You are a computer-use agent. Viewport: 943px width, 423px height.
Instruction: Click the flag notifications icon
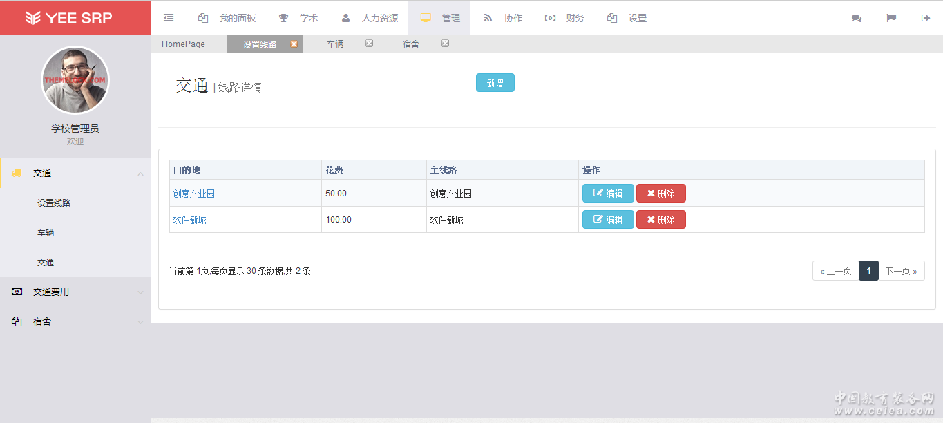click(x=891, y=18)
